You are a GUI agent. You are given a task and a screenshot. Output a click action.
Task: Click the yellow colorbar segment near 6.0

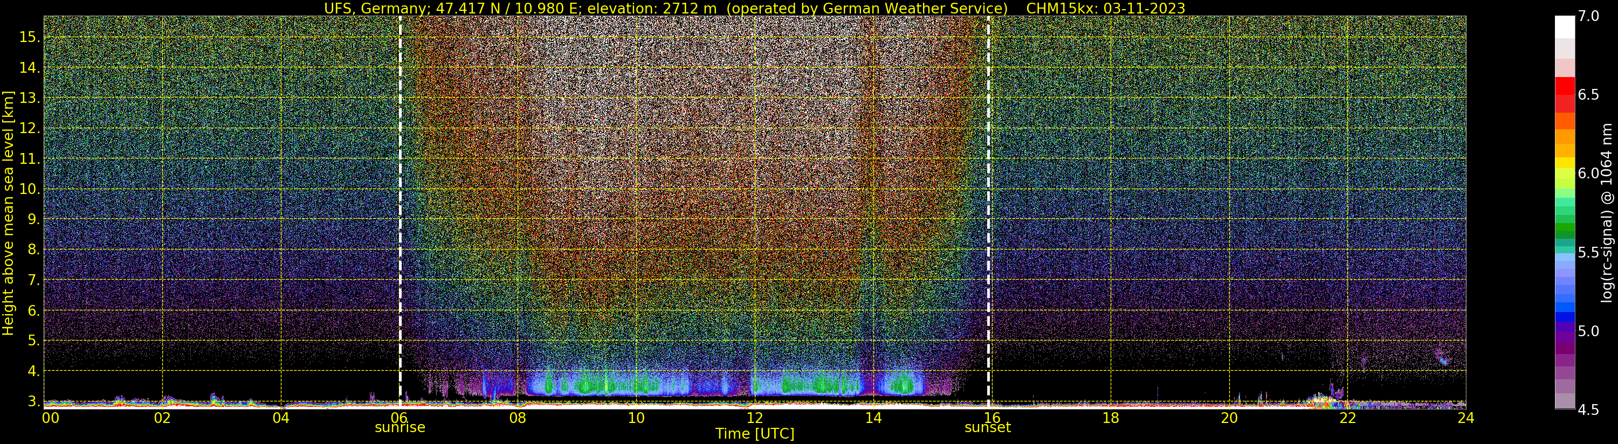(x=1565, y=163)
